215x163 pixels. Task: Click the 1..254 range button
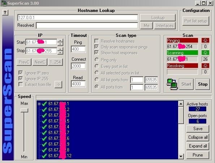click(55, 62)
